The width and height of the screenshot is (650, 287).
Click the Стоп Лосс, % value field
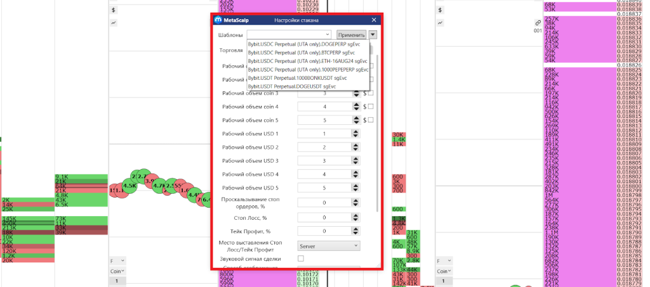(325, 217)
